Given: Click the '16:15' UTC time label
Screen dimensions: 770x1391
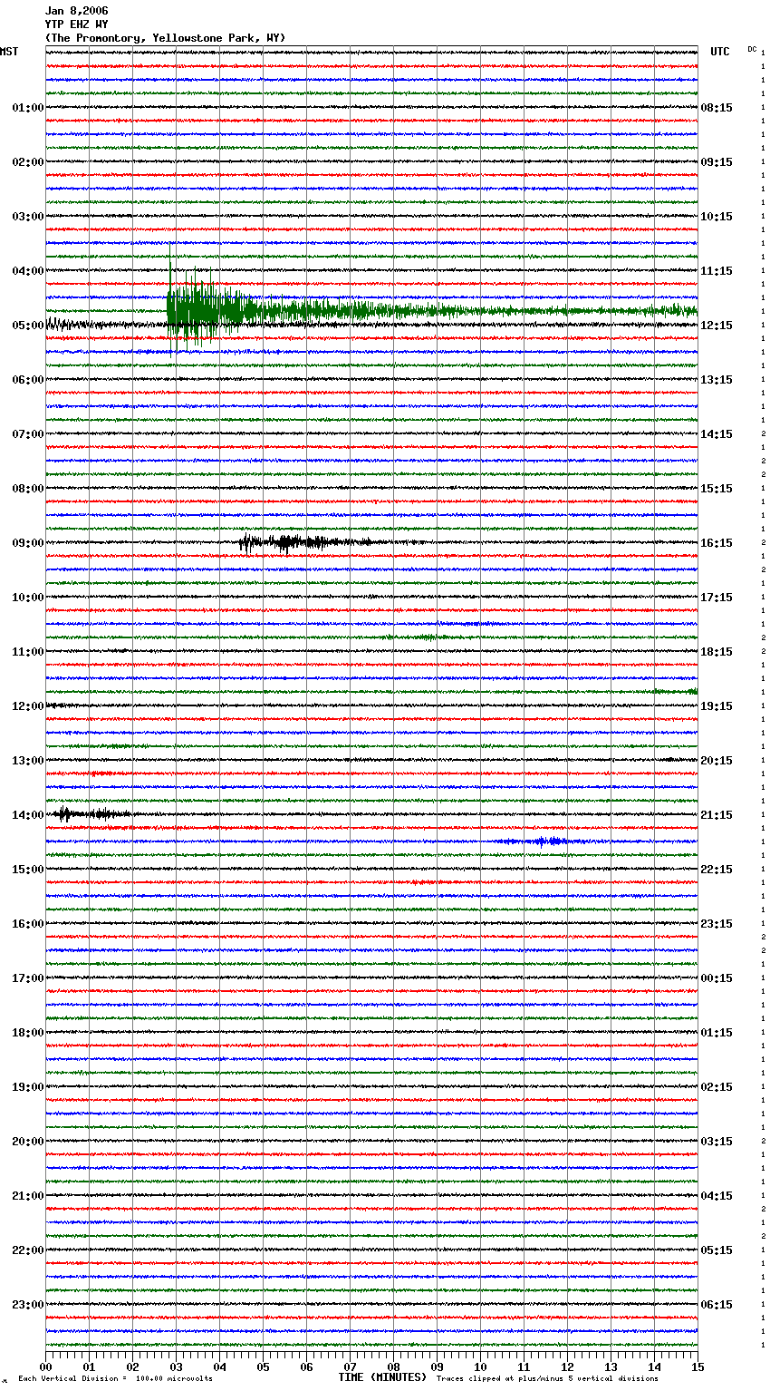Looking at the screenshot, I should 717,543.
